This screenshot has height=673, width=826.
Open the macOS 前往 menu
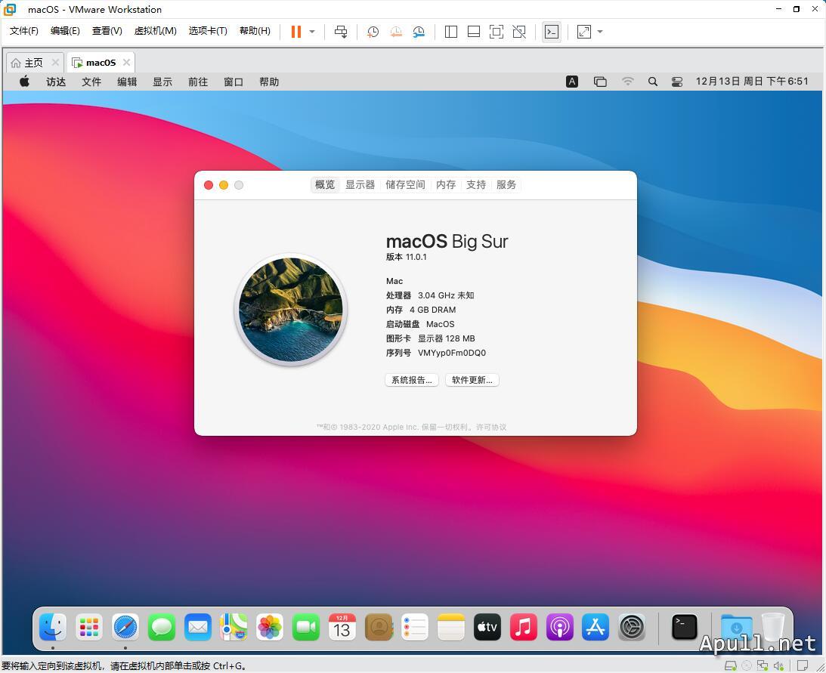(x=198, y=82)
